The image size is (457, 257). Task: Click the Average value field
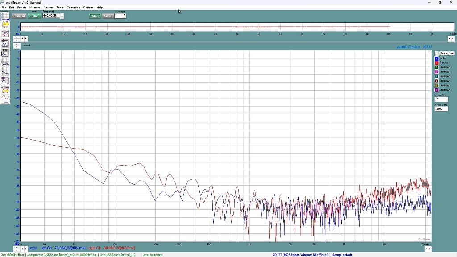pos(118,16)
